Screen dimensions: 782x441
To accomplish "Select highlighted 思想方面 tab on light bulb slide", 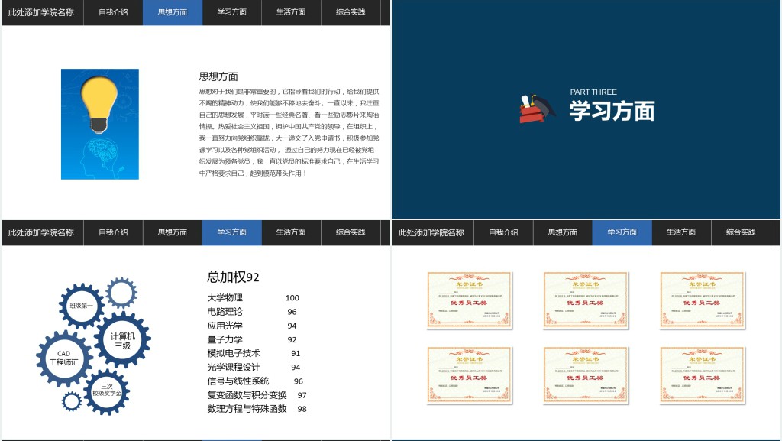I will point(173,12).
